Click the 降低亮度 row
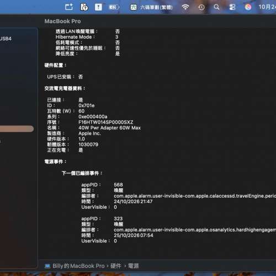 (x=88, y=54)
